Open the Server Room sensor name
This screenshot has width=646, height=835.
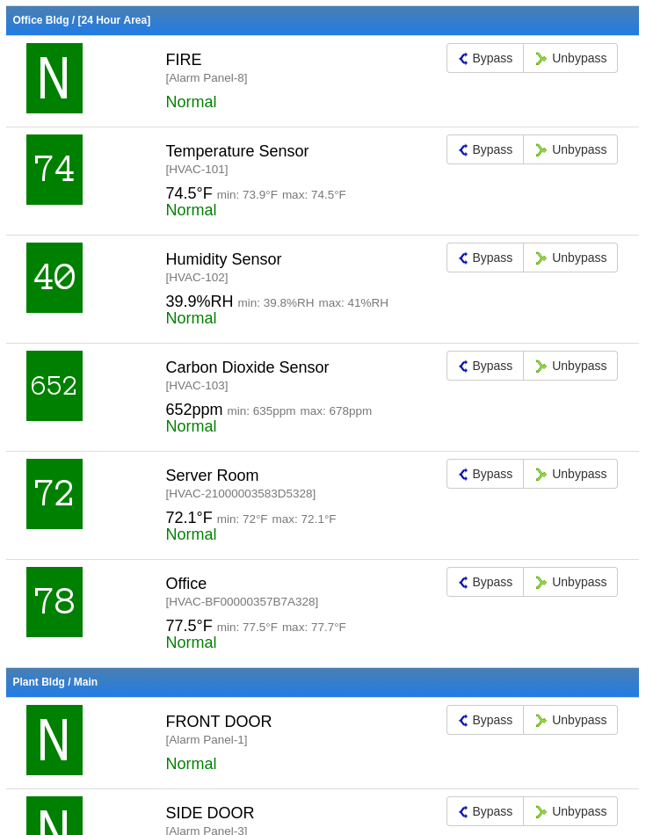pos(212,476)
